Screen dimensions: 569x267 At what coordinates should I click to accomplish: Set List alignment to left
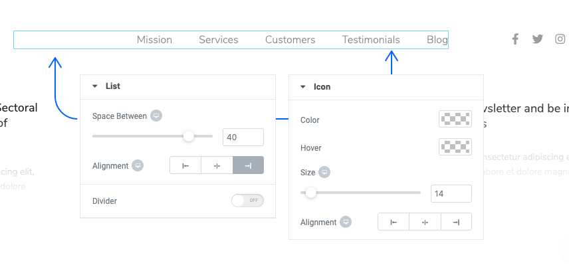185,165
